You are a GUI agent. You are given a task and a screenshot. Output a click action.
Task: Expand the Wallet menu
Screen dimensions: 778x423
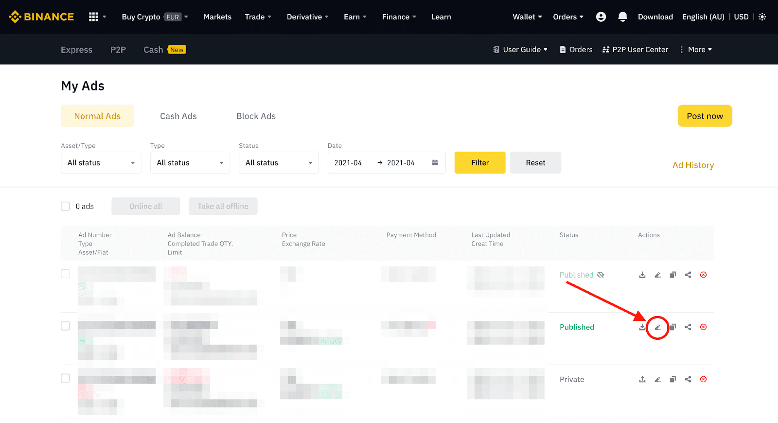527,17
